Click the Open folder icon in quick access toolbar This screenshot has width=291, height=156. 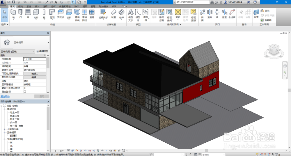(x=9, y=2)
